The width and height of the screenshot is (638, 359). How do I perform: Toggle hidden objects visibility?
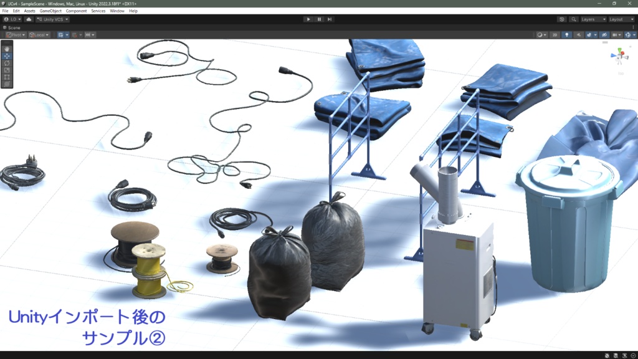point(604,35)
